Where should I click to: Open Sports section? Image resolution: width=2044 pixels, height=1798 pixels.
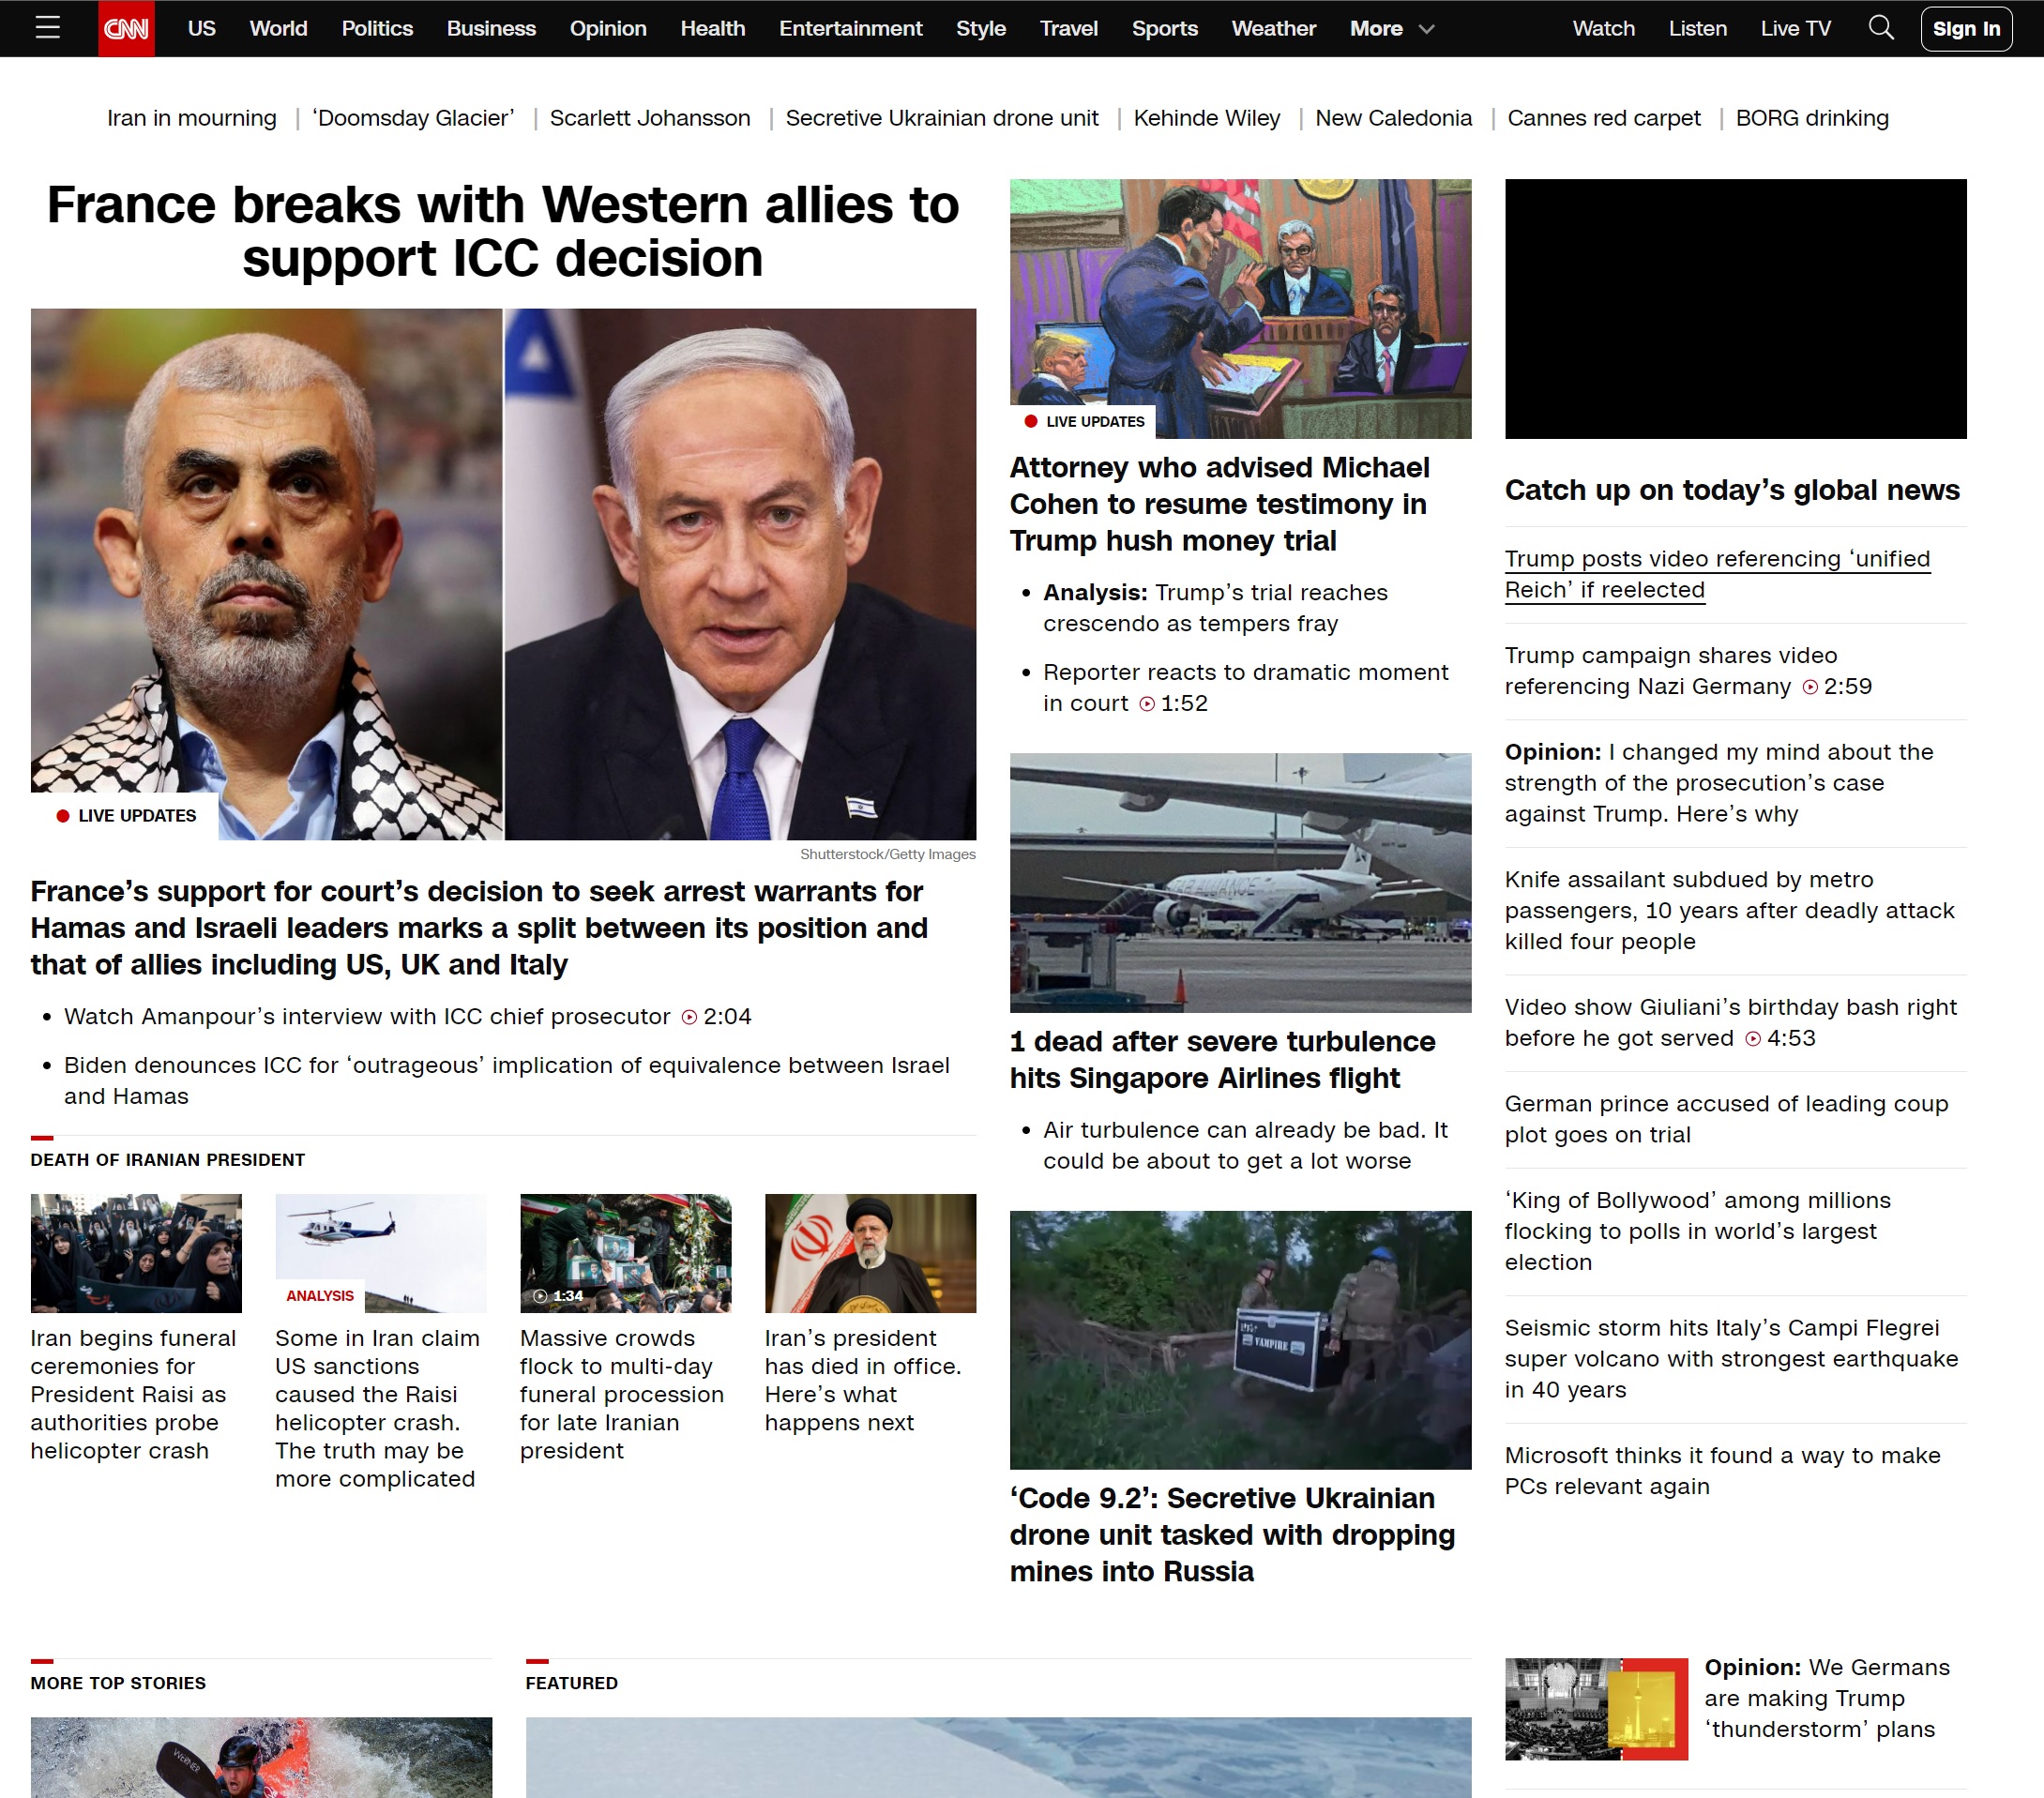[1164, 28]
